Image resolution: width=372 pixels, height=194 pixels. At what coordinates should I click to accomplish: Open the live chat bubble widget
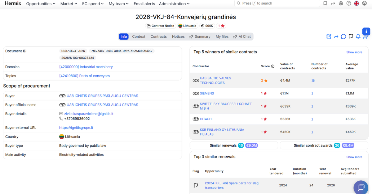361,187
